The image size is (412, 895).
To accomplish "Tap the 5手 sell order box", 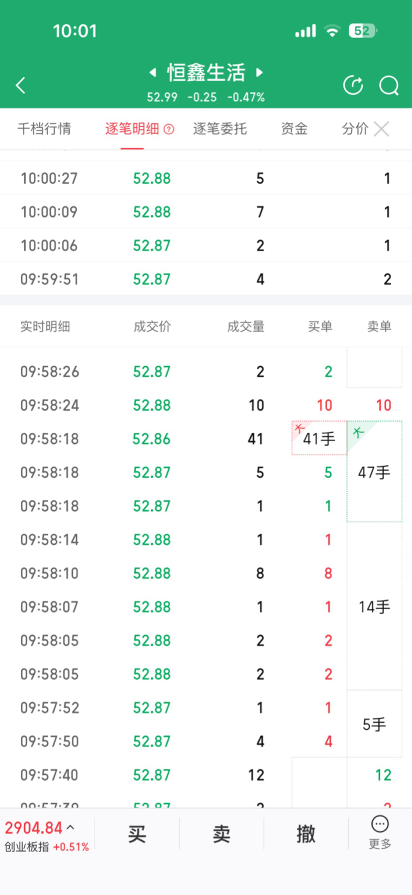I will [x=374, y=724].
